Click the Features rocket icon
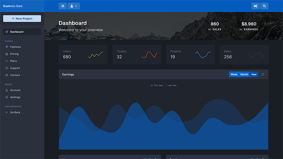 tap(7, 47)
